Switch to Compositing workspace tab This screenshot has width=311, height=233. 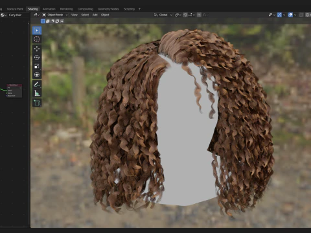[x=86, y=9]
